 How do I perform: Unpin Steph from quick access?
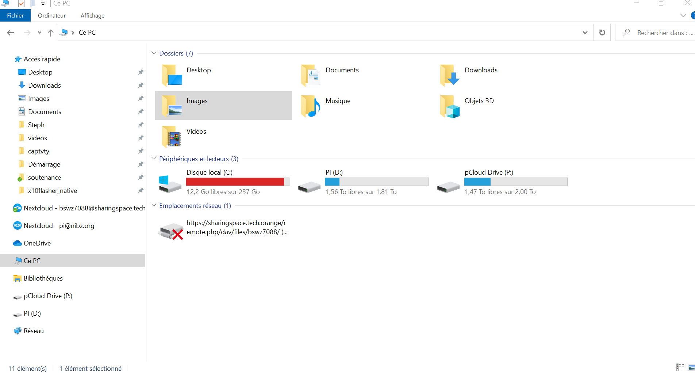pos(141,125)
